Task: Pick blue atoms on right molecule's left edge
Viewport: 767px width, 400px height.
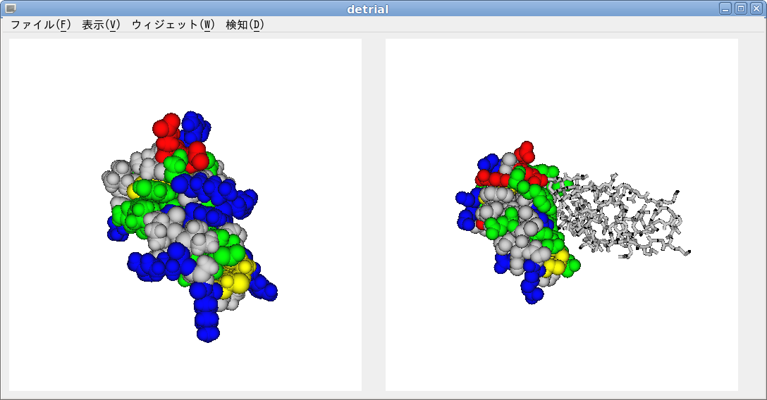Action: click(x=466, y=211)
